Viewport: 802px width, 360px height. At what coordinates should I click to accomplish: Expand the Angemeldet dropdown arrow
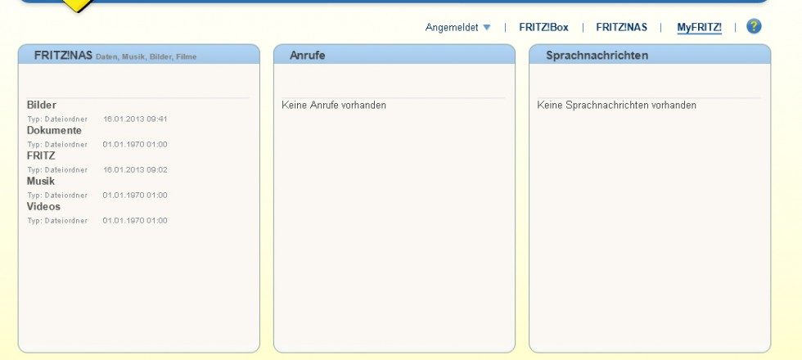point(487,28)
